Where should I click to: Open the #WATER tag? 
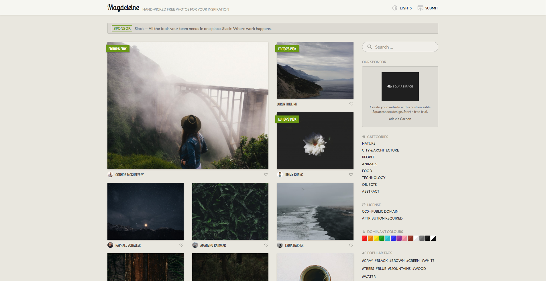(369, 277)
